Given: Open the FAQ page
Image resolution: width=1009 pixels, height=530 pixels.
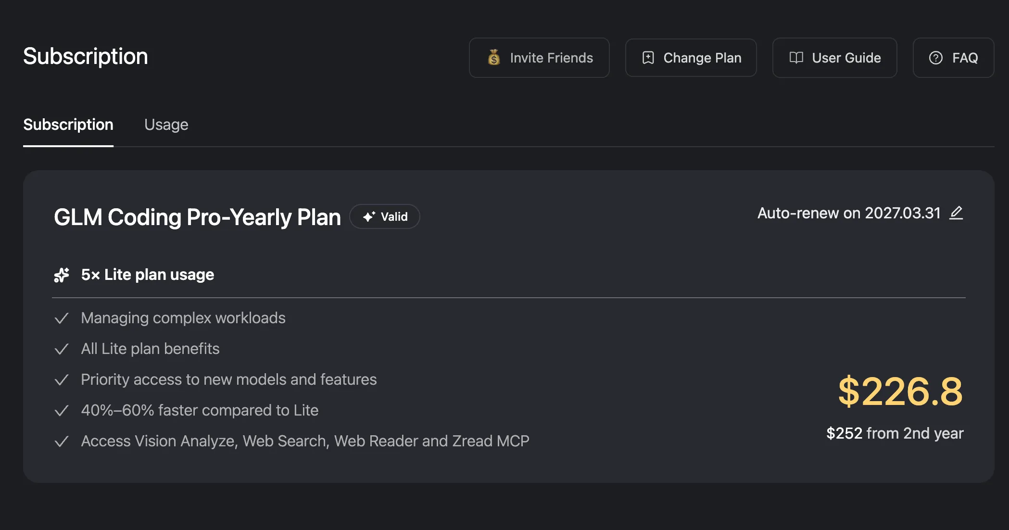Looking at the screenshot, I should (953, 58).
